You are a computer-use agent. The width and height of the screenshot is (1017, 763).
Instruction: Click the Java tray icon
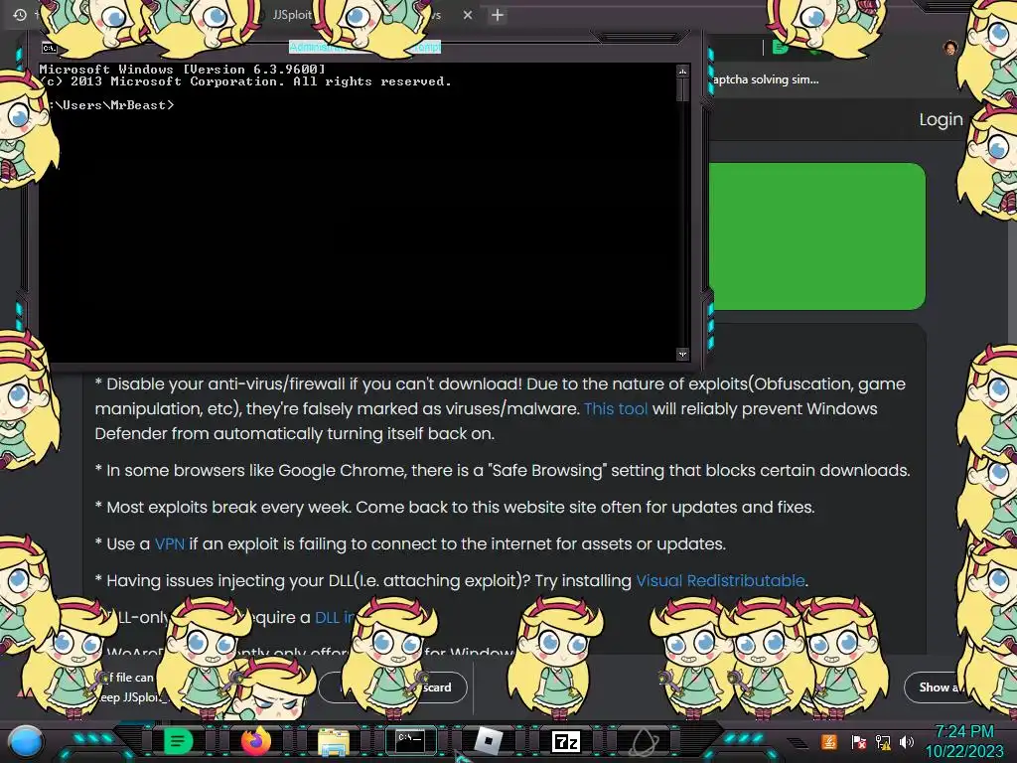[829, 741]
